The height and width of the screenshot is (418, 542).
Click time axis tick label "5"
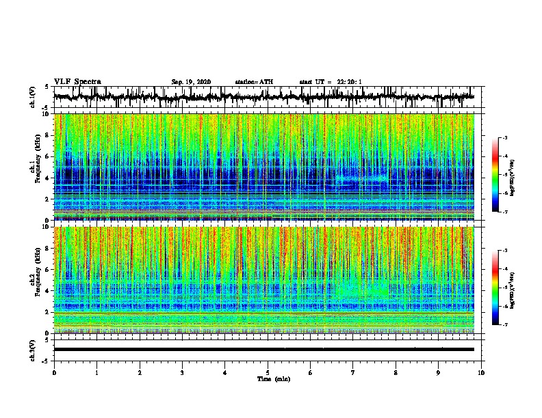click(268, 373)
